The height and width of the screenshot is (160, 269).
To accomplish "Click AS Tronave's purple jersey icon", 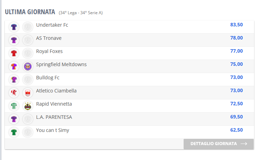I will point(14,40).
